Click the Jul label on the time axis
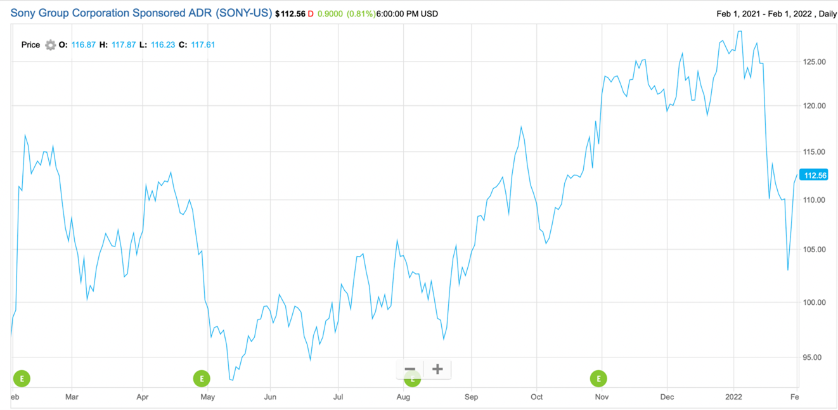 point(338,397)
